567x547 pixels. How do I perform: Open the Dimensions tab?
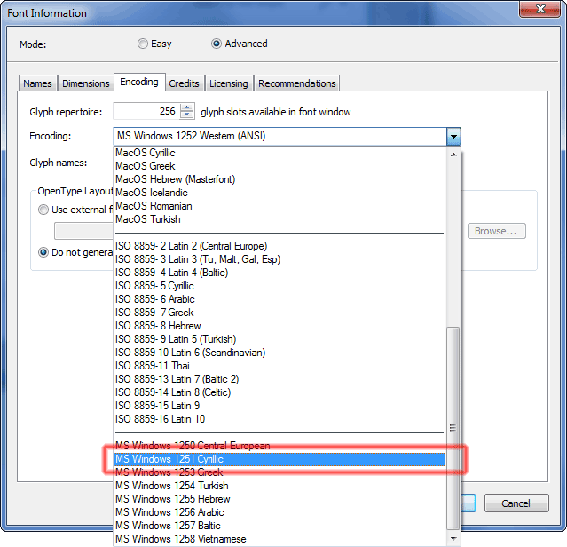[85, 83]
